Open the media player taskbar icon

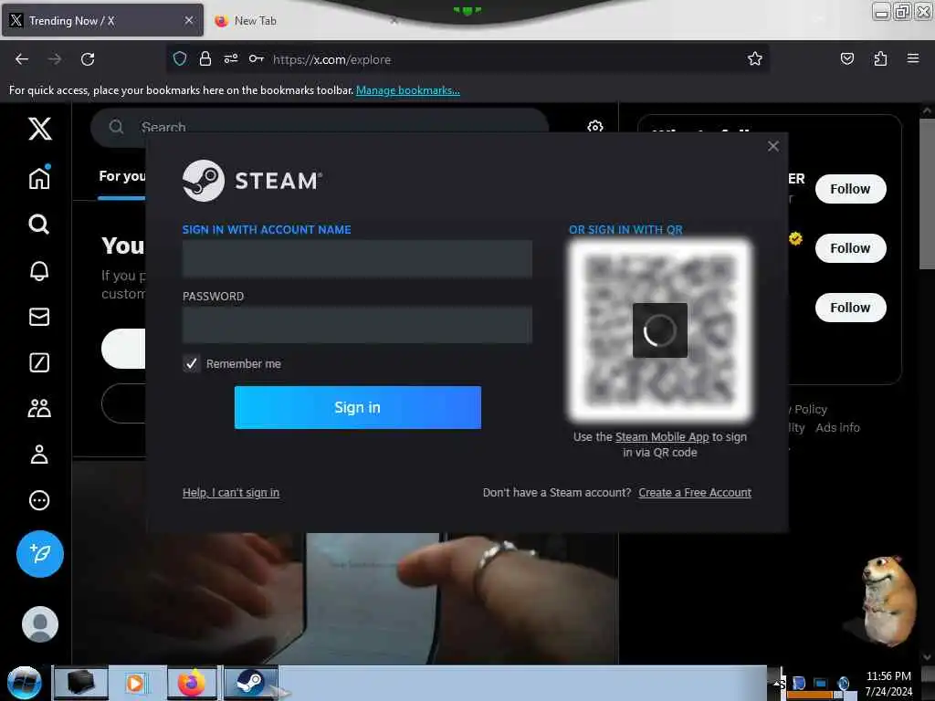(135, 683)
